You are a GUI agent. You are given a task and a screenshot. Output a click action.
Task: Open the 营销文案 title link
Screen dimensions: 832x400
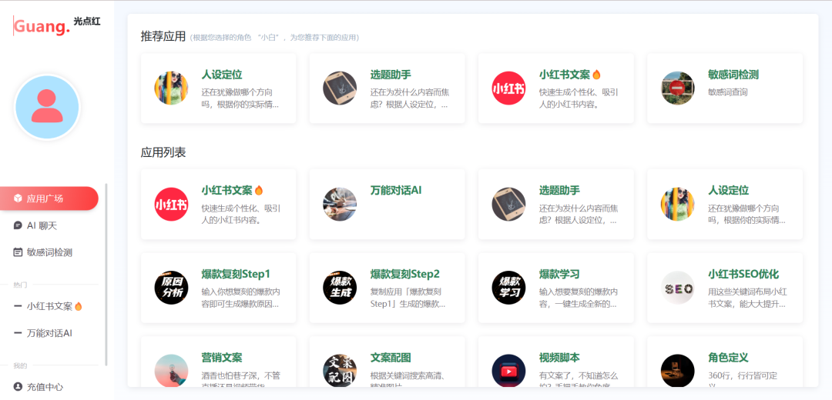click(x=222, y=358)
